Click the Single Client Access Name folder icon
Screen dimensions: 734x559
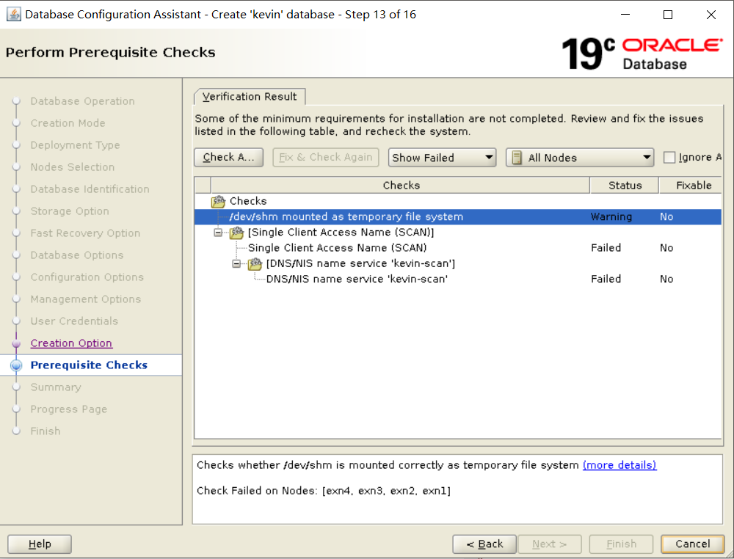click(x=236, y=233)
